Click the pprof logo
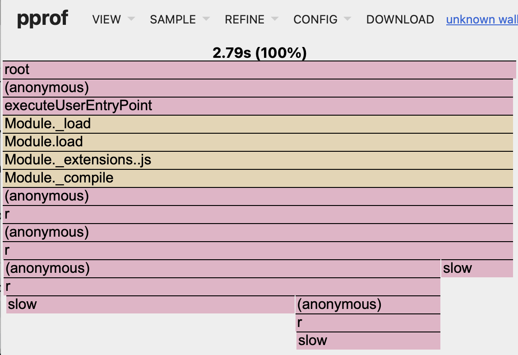Viewport: 518px width, 355px height. pos(43,19)
